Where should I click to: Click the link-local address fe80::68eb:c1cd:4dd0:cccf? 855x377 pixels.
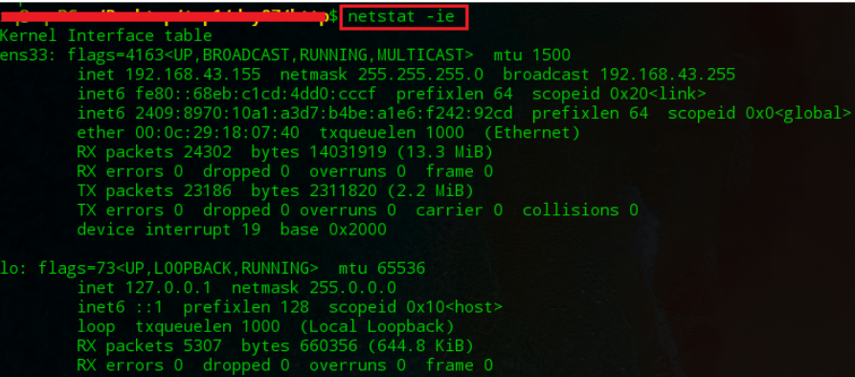click(x=256, y=94)
